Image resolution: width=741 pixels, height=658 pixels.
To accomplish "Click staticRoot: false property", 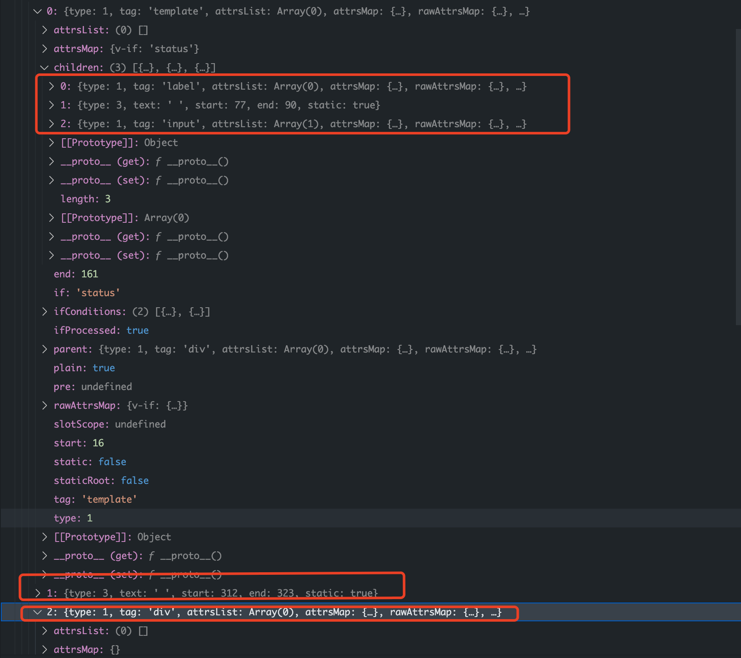I will tap(101, 481).
